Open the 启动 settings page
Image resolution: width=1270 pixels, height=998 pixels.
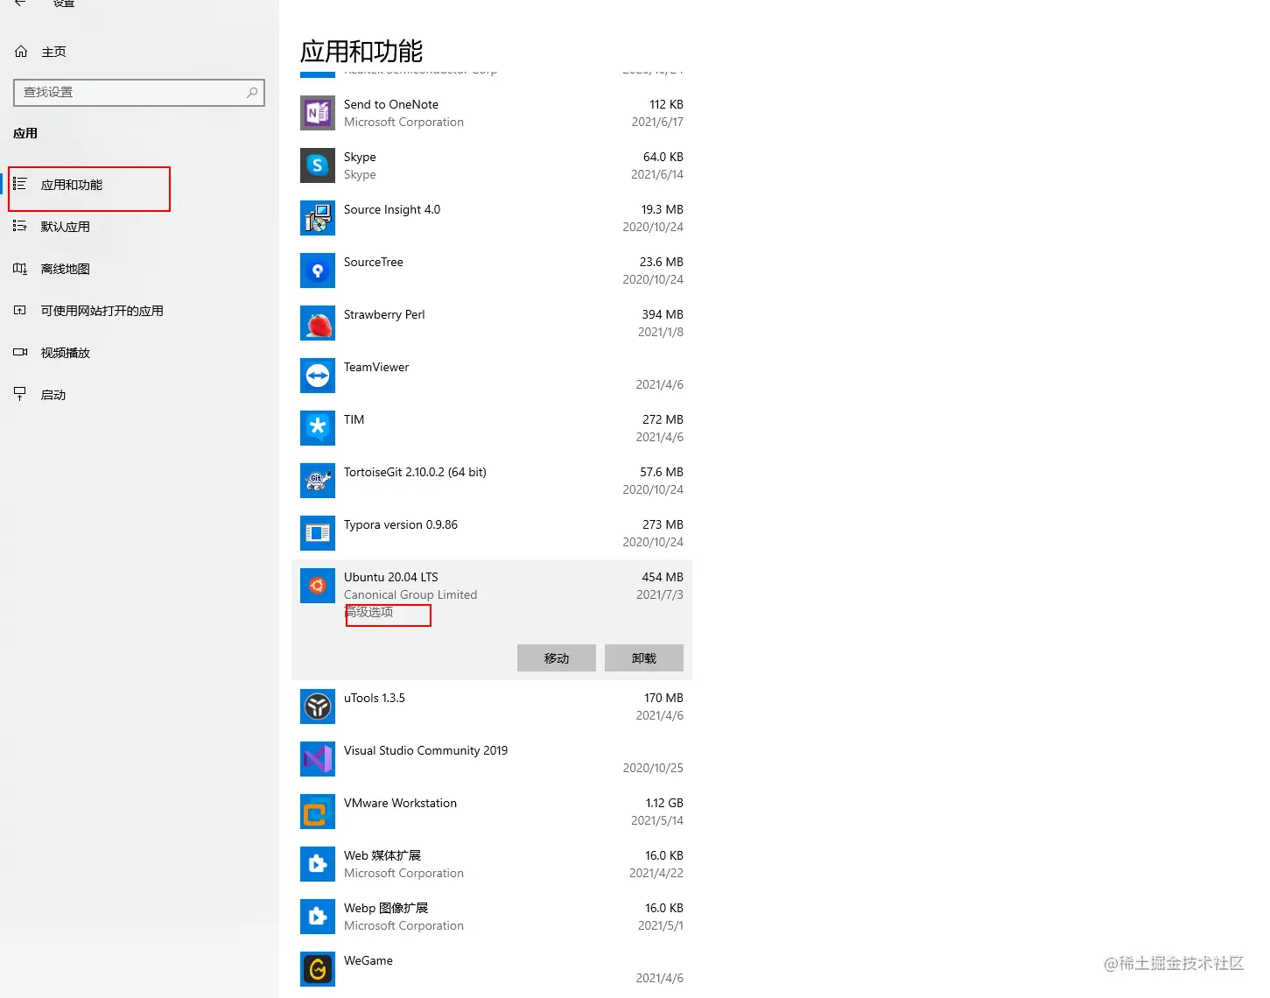coord(139,395)
